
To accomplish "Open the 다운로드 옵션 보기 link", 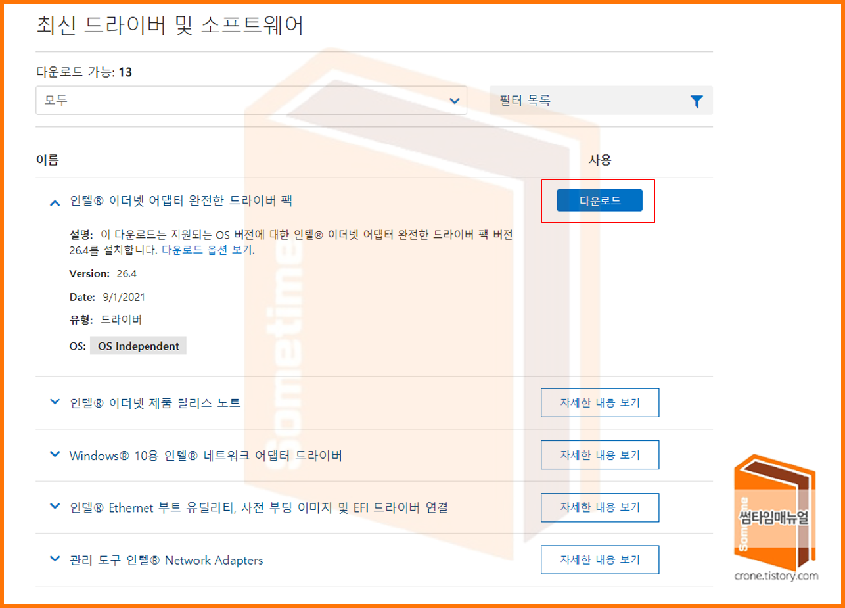I will tap(207, 250).
